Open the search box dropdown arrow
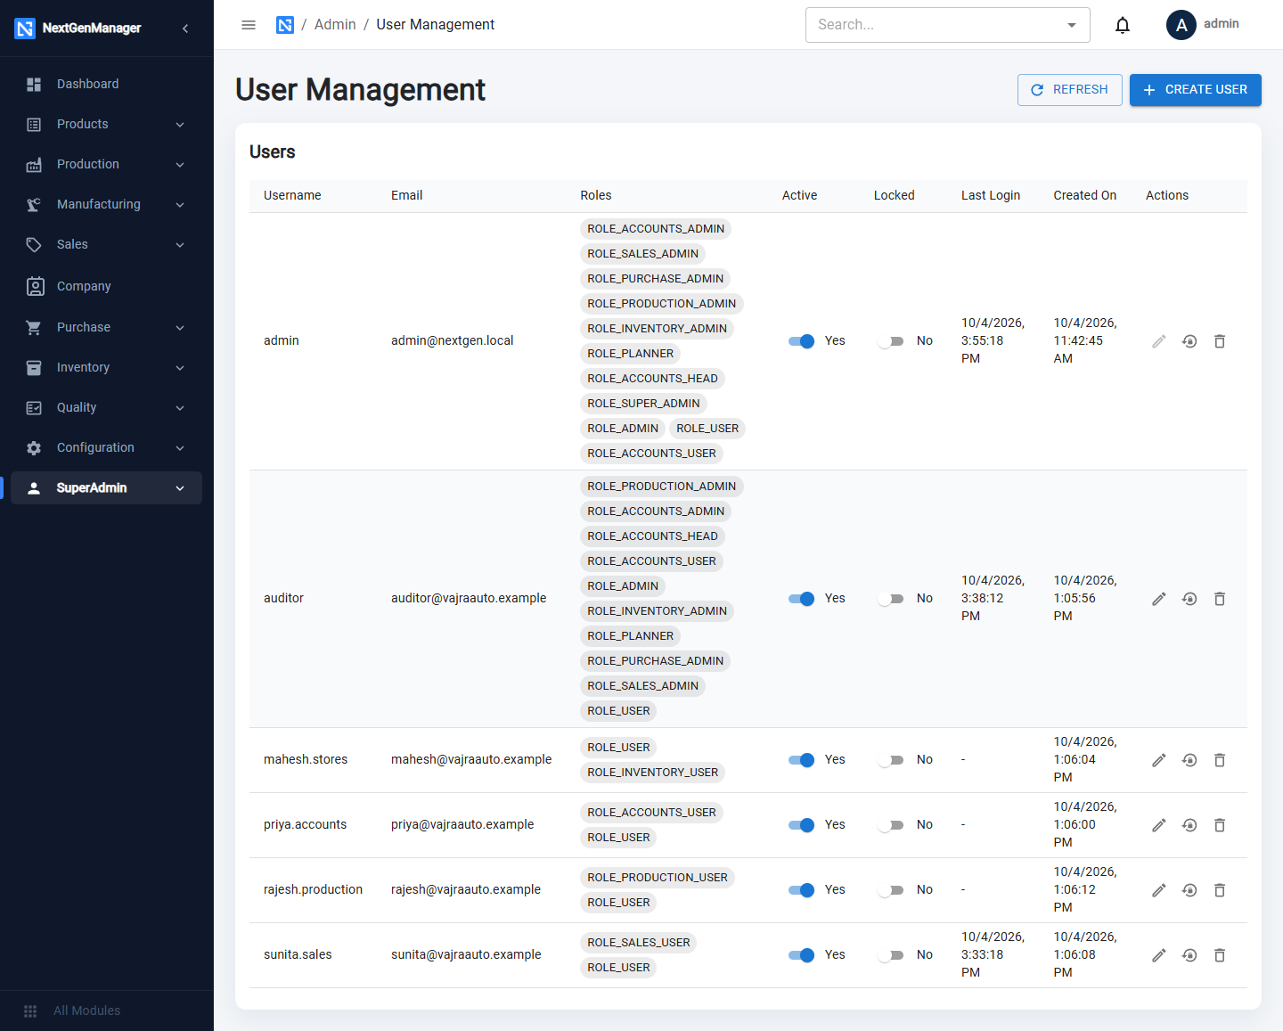This screenshot has width=1283, height=1031. tap(1072, 25)
